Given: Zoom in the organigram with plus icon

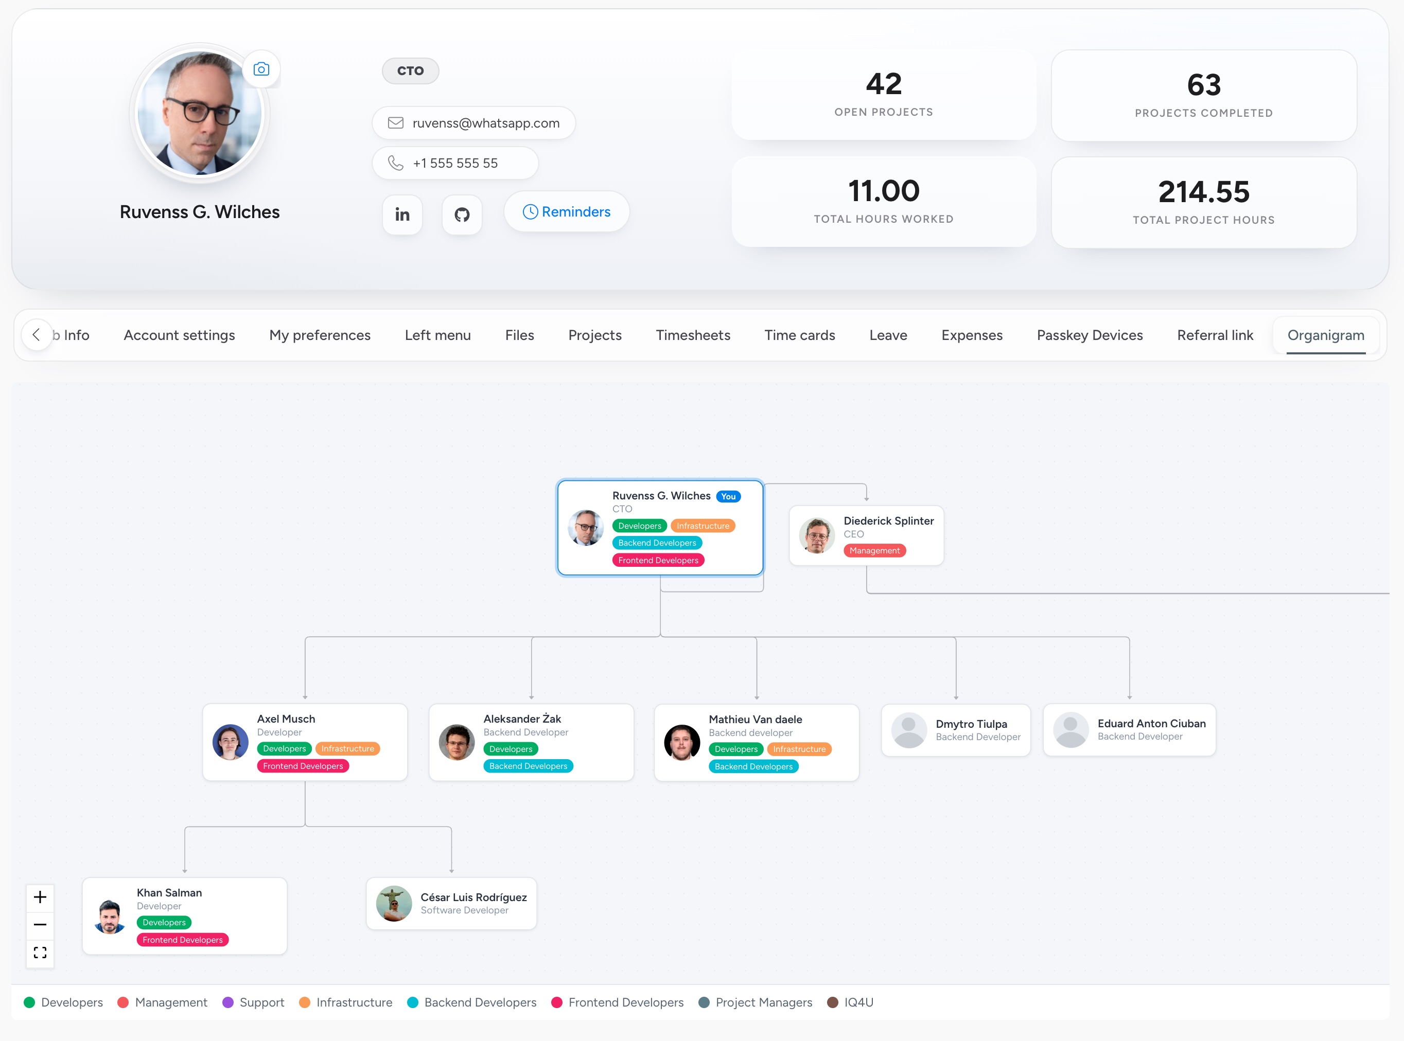Looking at the screenshot, I should [40, 898].
